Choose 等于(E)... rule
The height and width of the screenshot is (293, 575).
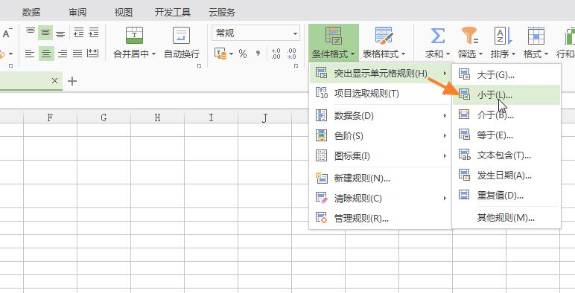(506, 135)
